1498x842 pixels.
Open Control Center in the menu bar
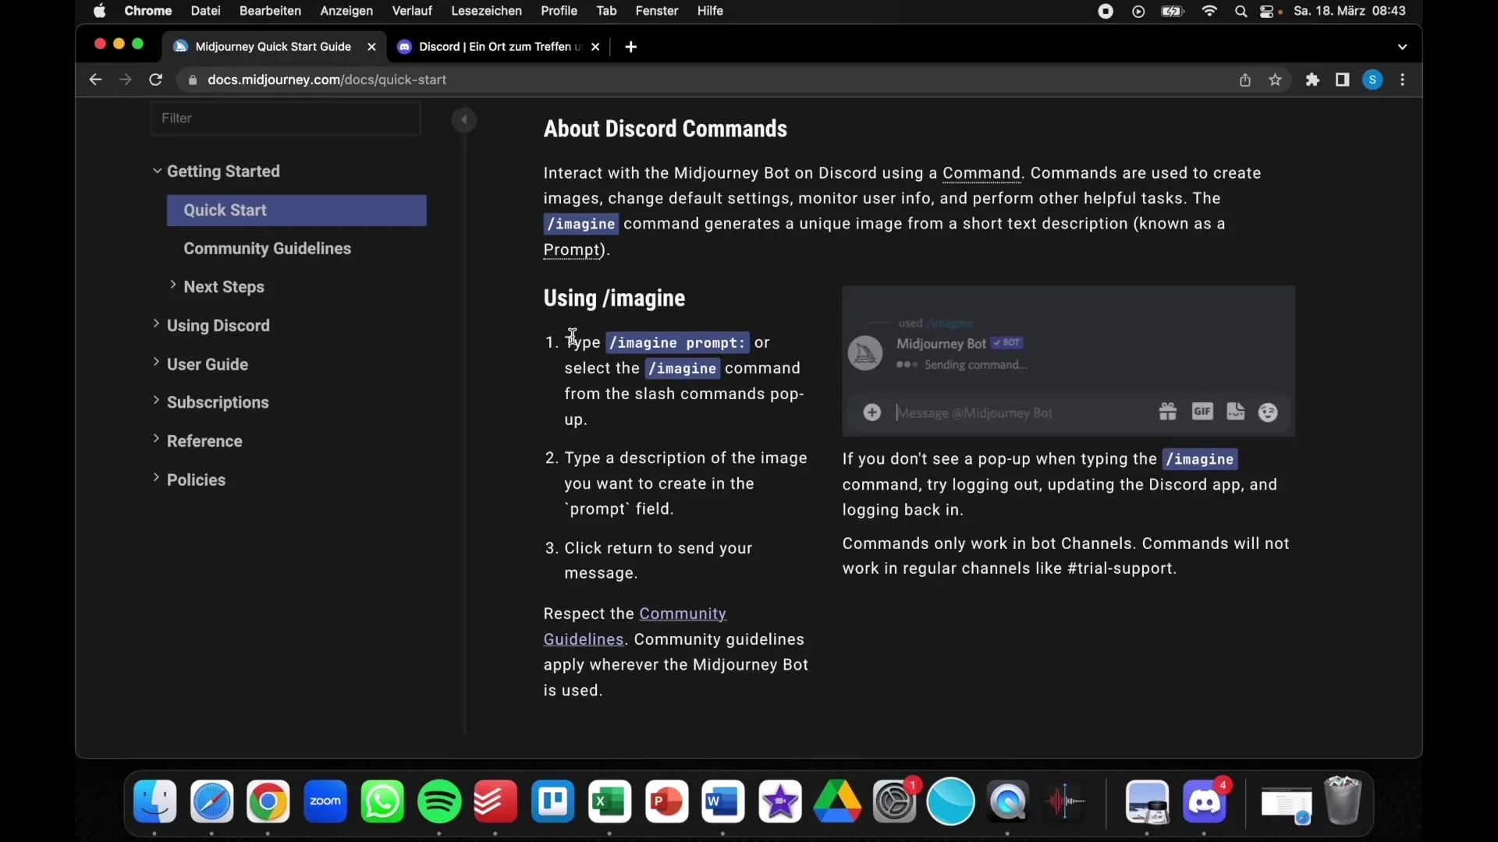pos(1267,11)
